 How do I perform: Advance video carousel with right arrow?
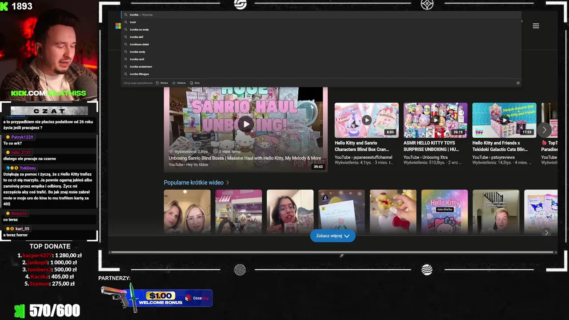(545, 130)
